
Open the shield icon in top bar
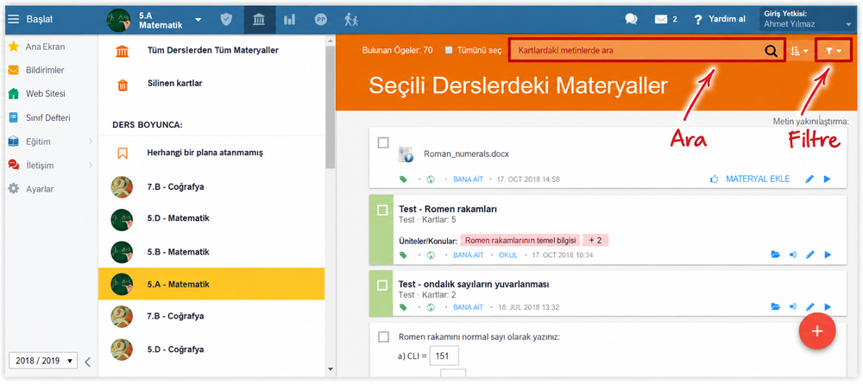[x=226, y=19]
